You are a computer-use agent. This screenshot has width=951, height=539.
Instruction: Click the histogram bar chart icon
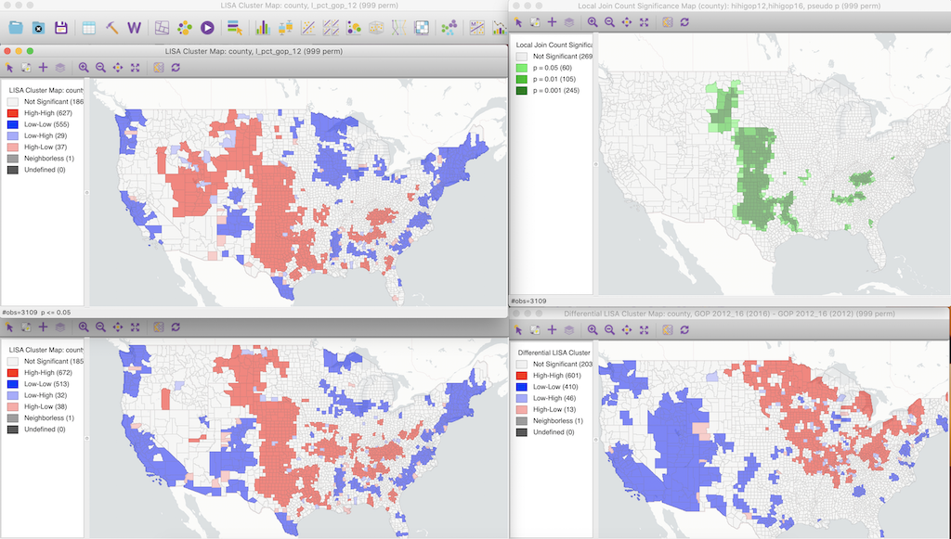[x=263, y=28]
